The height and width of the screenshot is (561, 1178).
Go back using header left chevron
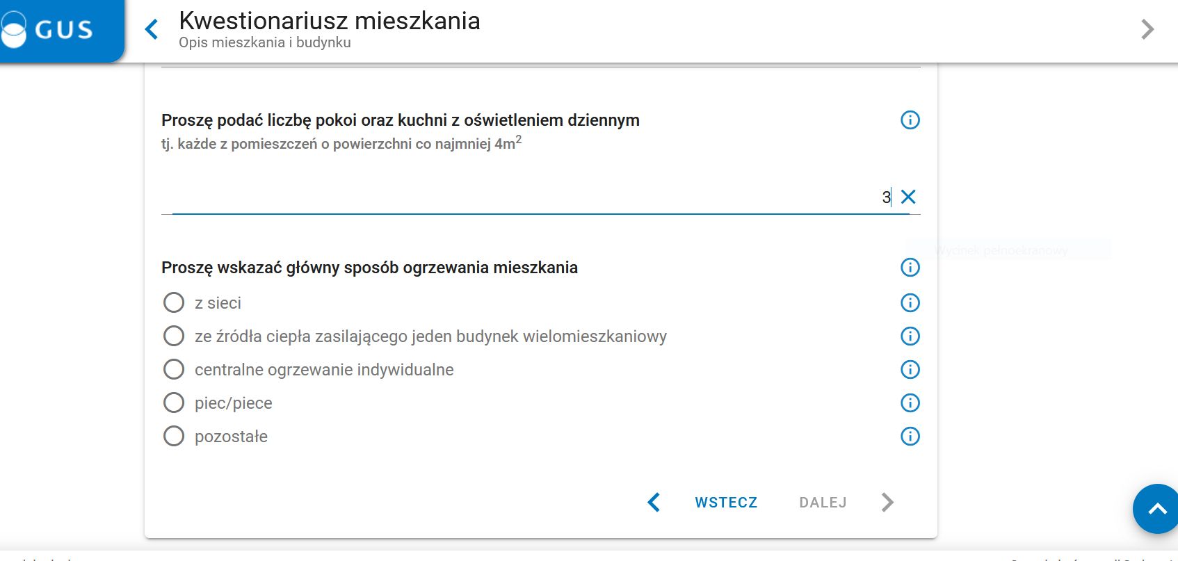coord(152,29)
